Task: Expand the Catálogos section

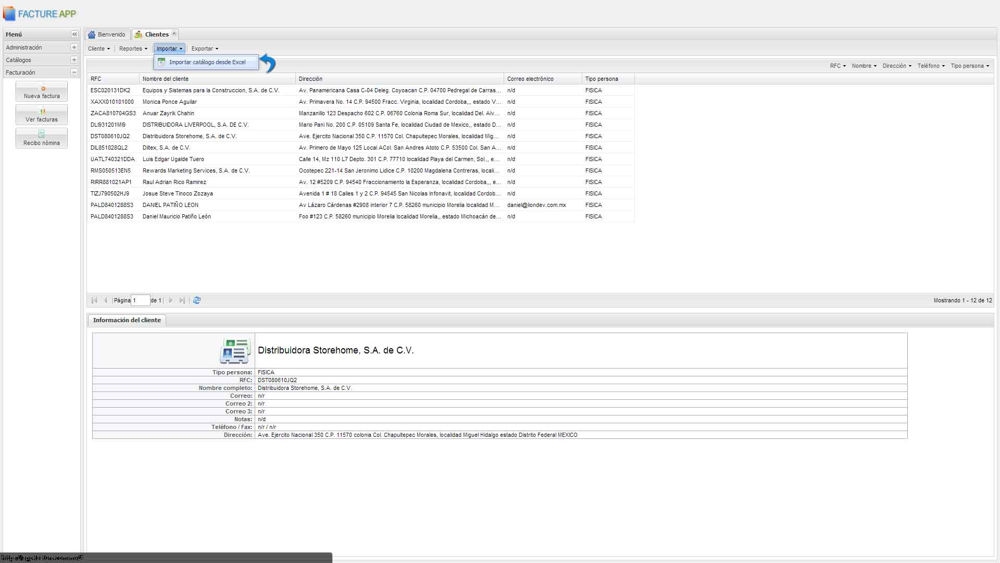Action: pyautogui.click(x=74, y=60)
